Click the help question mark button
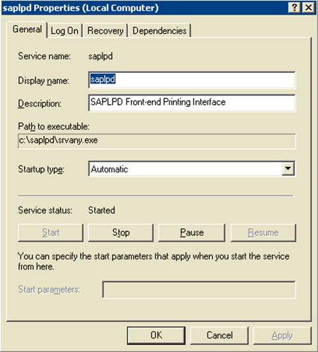 pyautogui.click(x=294, y=8)
